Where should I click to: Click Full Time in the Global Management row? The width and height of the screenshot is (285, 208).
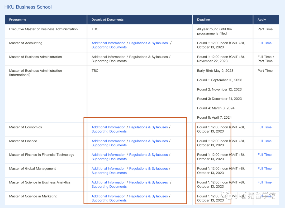coord(264,169)
